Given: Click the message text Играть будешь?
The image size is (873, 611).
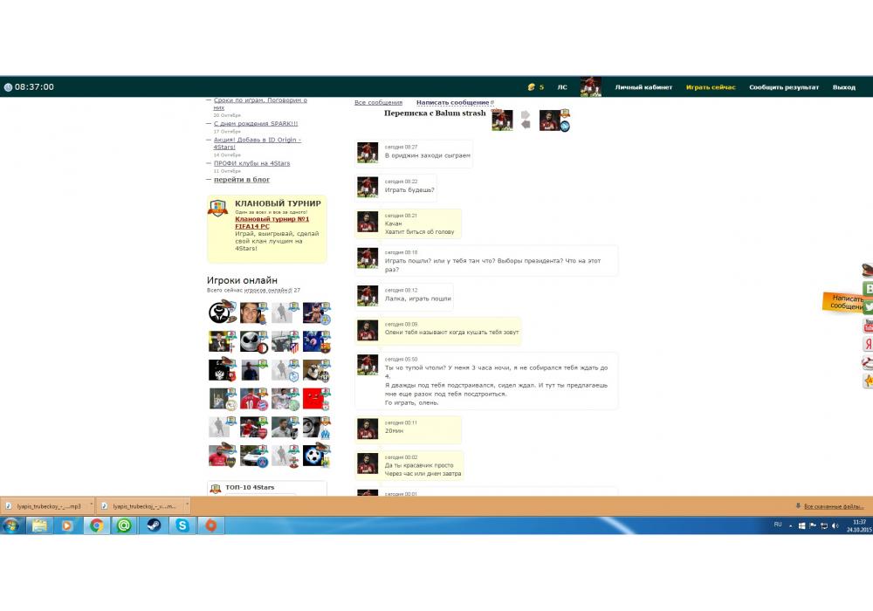Looking at the screenshot, I should pyautogui.click(x=409, y=190).
